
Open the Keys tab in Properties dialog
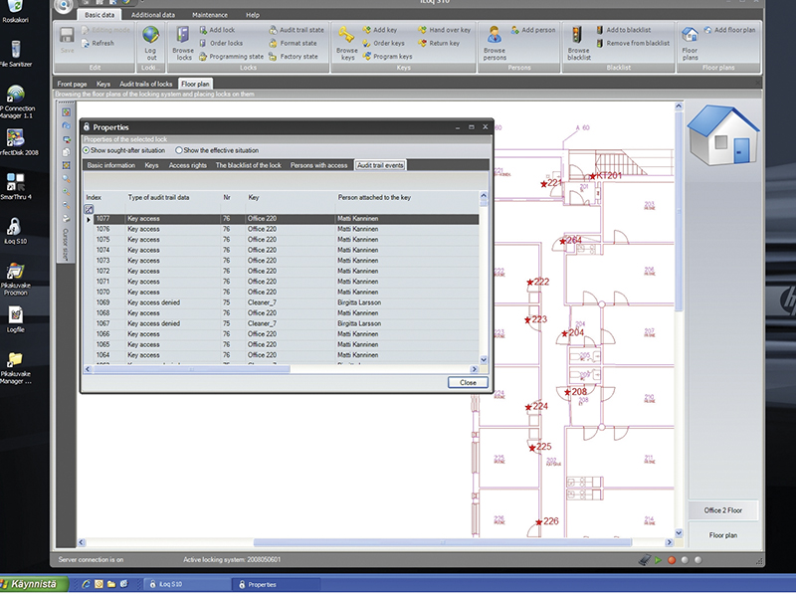[151, 165]
